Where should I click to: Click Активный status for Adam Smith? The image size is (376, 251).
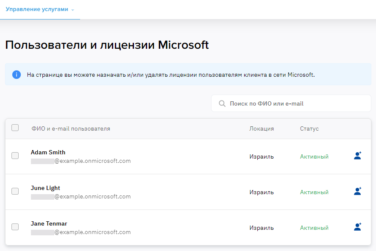tap(314, 156)
